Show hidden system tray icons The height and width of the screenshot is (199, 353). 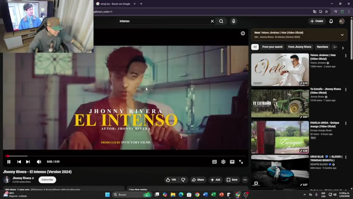point(305,195)
